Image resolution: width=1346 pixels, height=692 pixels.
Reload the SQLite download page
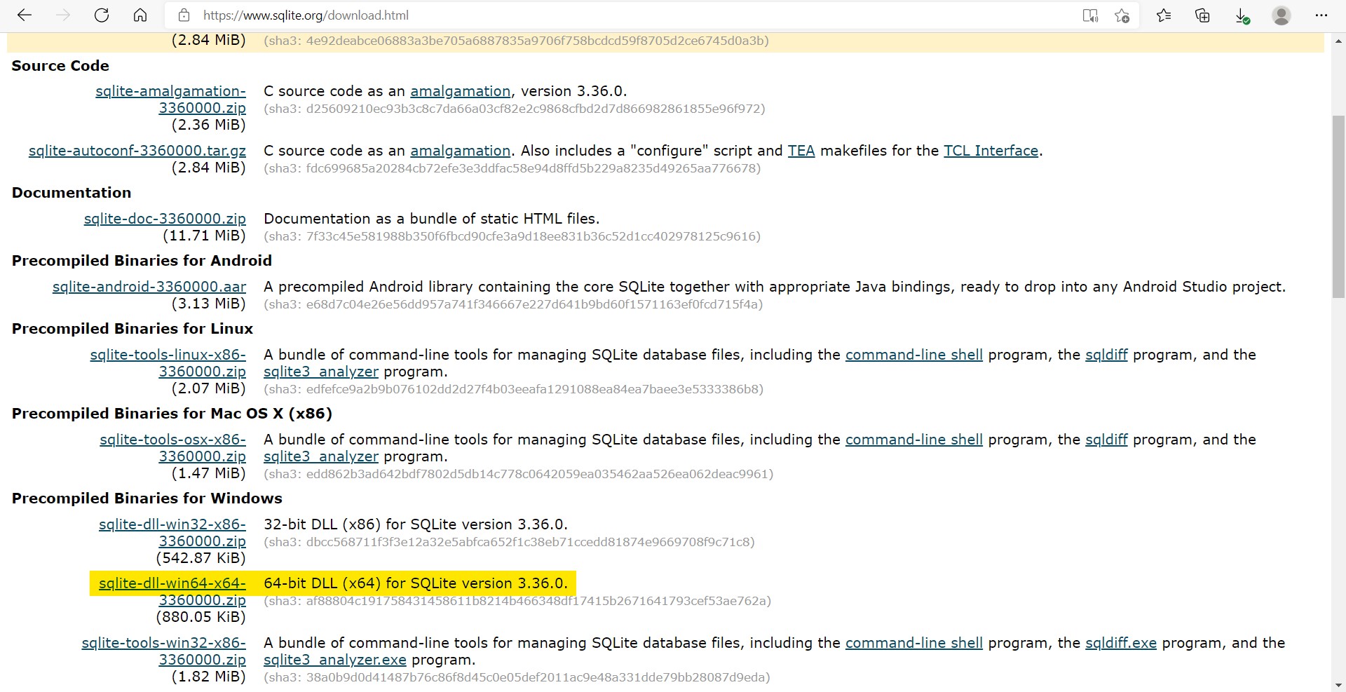102,15
